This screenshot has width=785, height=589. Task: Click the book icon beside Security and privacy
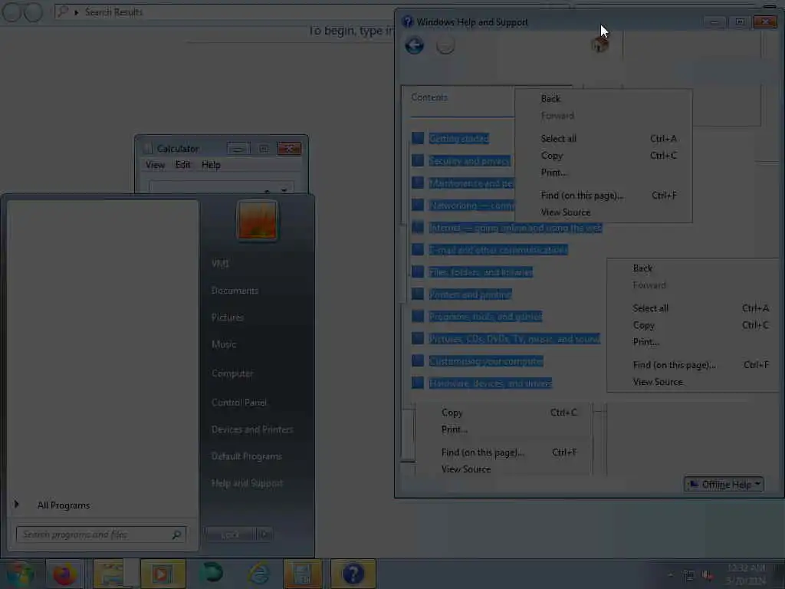(x=418, y=160)
